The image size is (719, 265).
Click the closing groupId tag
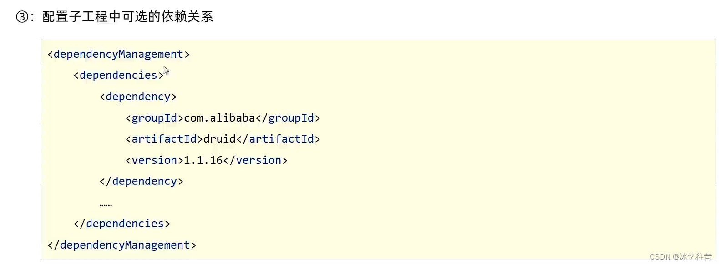pyautogui.click(x=288, y=118)
